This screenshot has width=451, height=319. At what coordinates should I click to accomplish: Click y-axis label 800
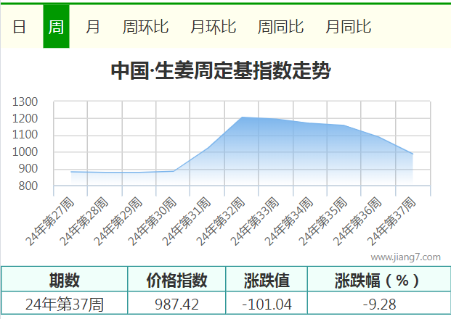(x=28, y=186)
